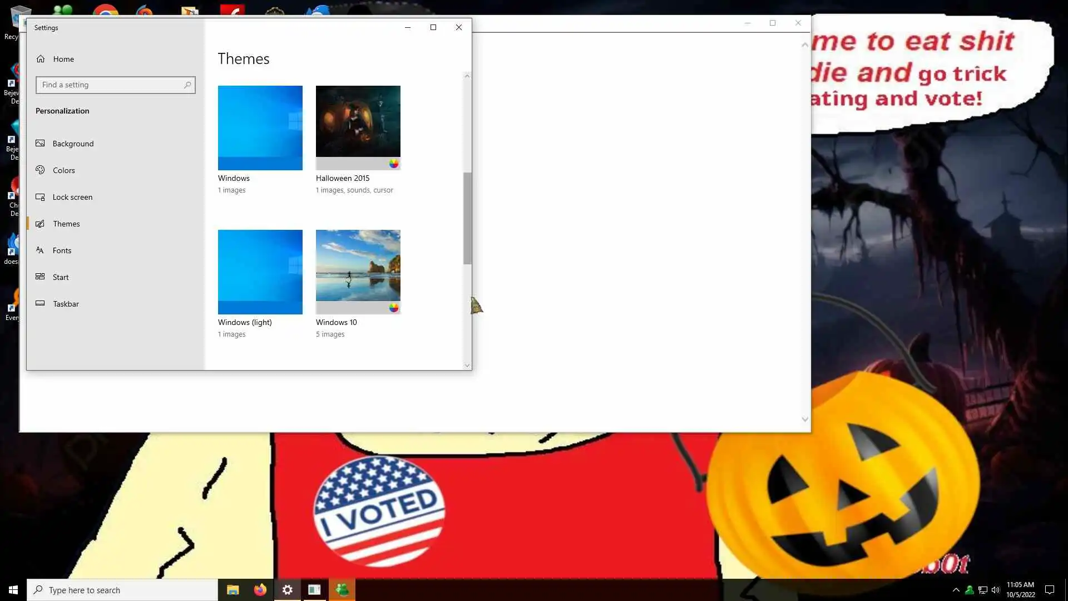1068x601 pixels.
Task: Click the Find a setting search box
Action: click(111, 85)
